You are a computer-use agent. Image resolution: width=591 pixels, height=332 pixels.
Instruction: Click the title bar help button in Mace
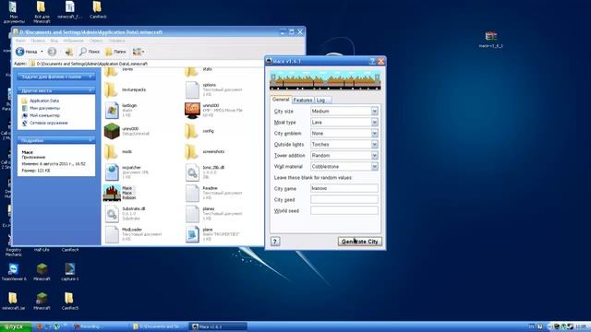click(372, 62)
